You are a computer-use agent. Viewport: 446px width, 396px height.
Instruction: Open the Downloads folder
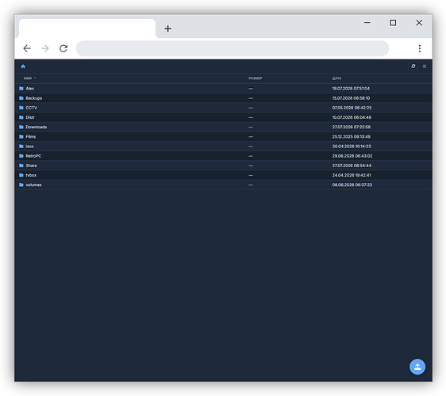click(x=37, y=127)
